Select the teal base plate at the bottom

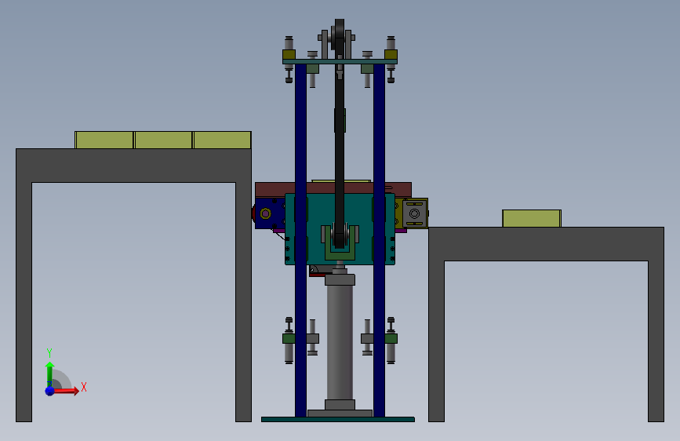tap(338, 419)
